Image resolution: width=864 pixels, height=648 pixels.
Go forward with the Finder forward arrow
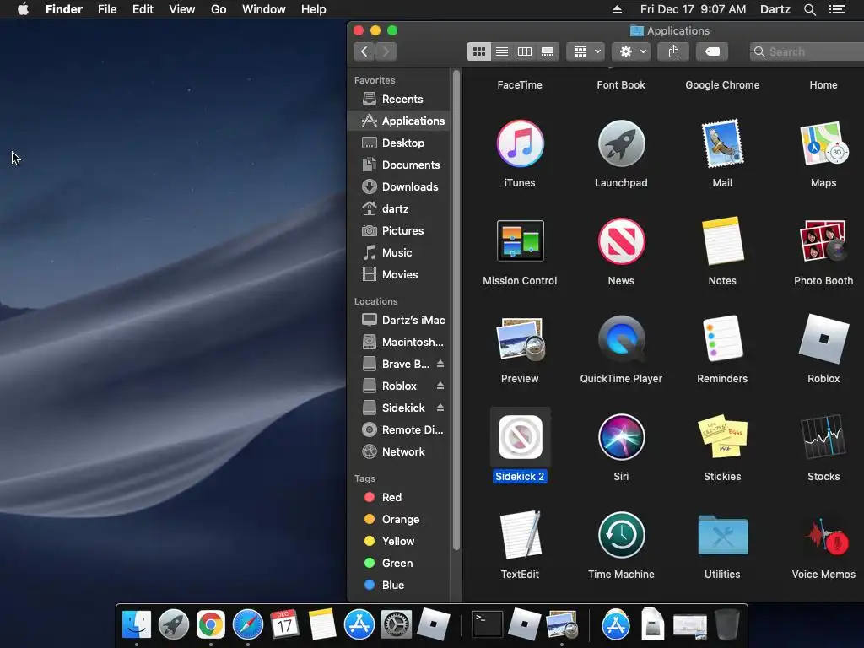[x=386, y=51]
